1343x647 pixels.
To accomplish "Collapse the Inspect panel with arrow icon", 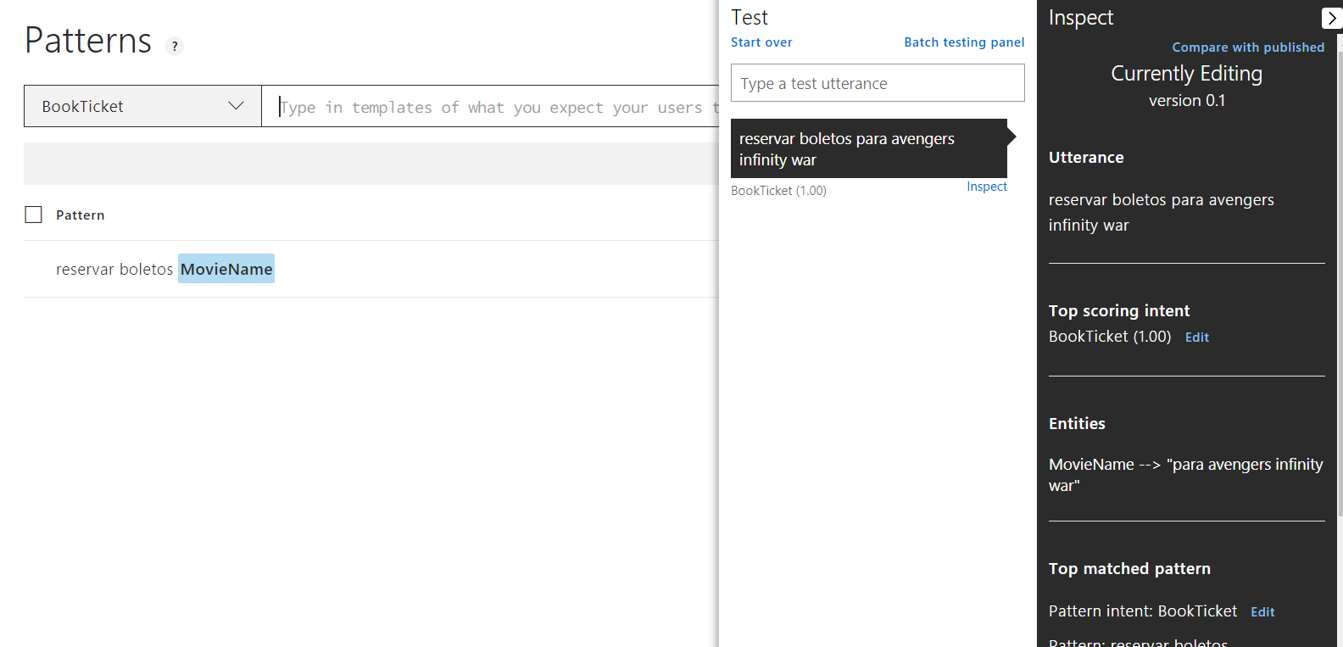I will (x=1331, y=18).
